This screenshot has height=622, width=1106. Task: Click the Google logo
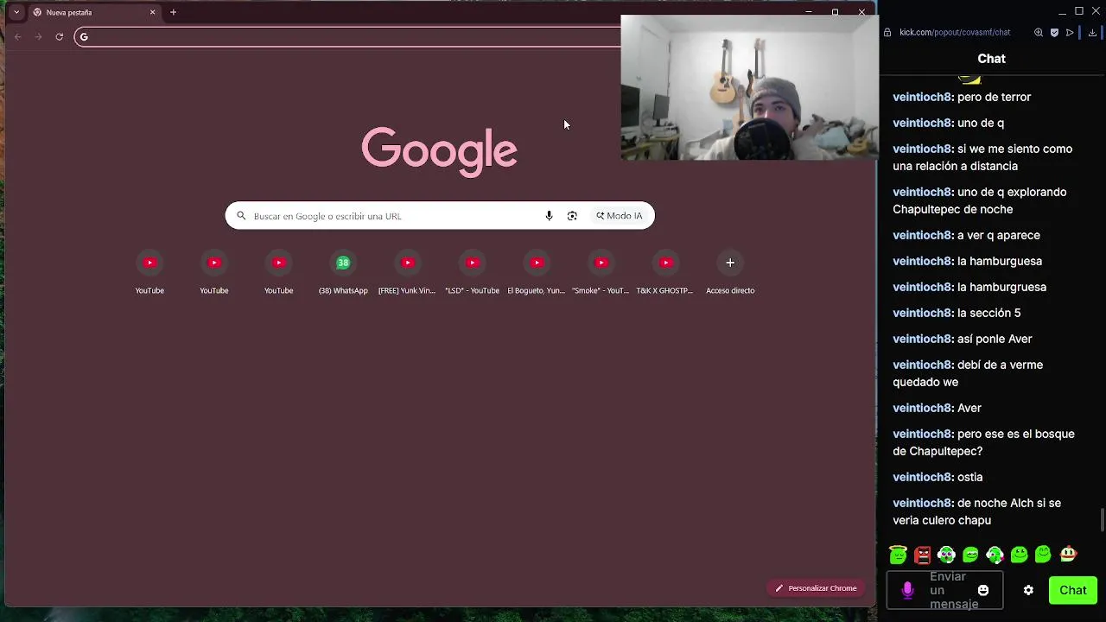point(439,151)
